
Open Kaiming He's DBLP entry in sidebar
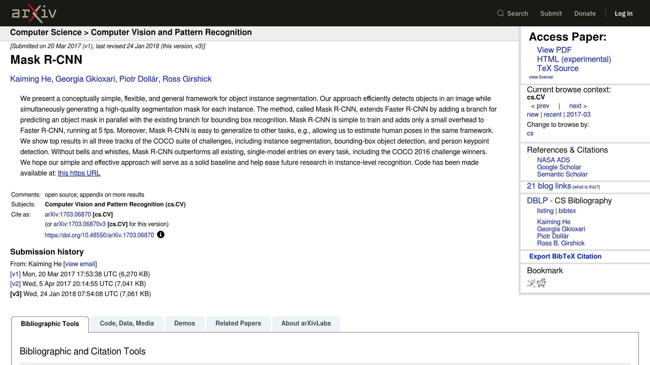[554, 222]
